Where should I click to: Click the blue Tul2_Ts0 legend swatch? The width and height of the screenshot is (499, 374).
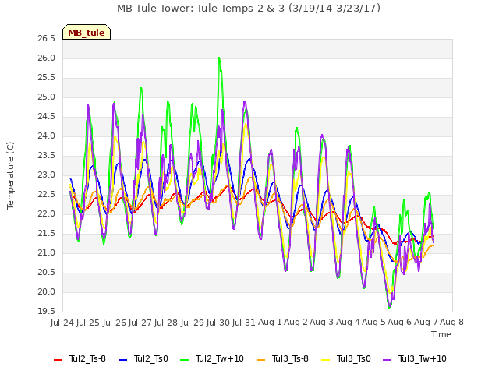[x=123, y=360]
